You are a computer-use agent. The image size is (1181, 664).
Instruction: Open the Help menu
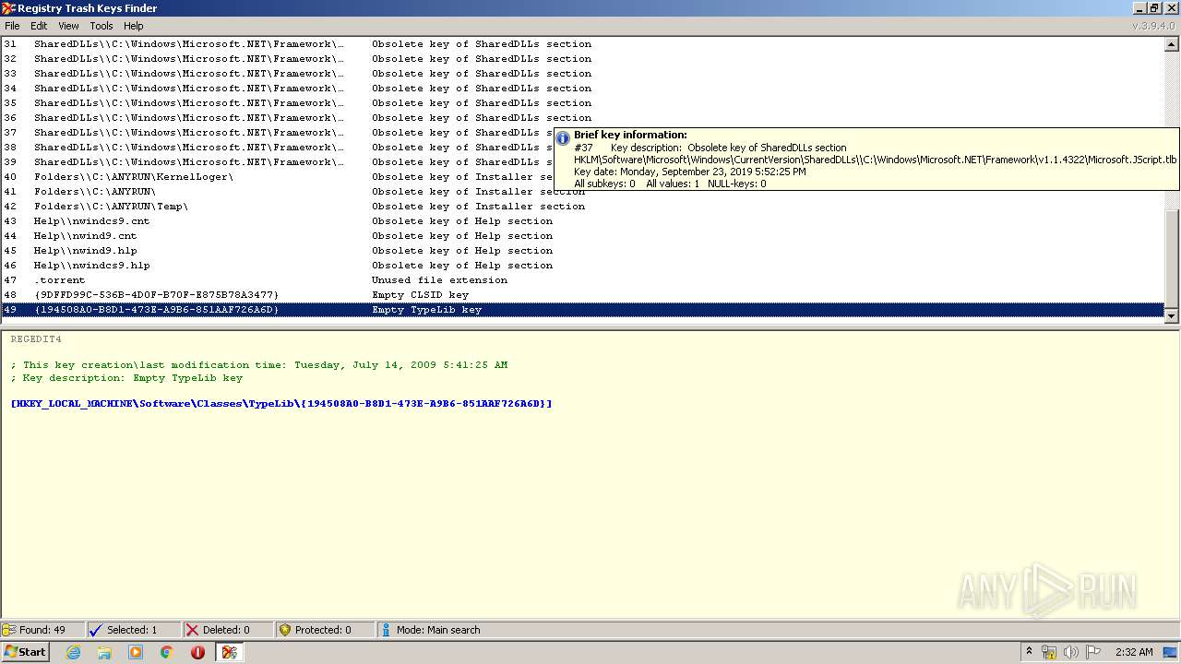coord(134,26)
